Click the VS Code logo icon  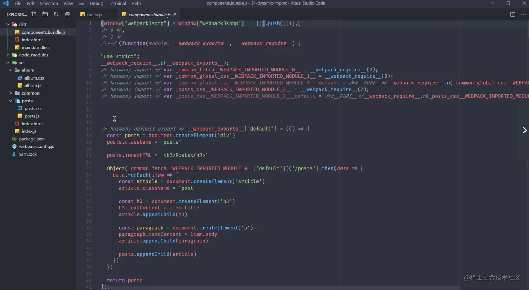[6, 3]
